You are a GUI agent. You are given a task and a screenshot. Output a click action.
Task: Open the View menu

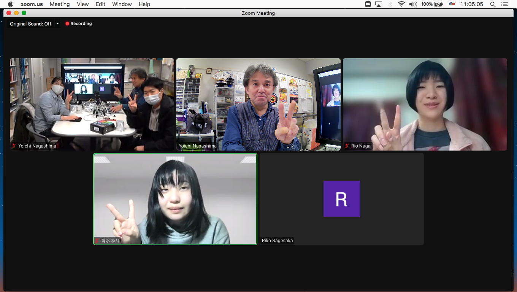pyautogui.click(x=82, y=4)
